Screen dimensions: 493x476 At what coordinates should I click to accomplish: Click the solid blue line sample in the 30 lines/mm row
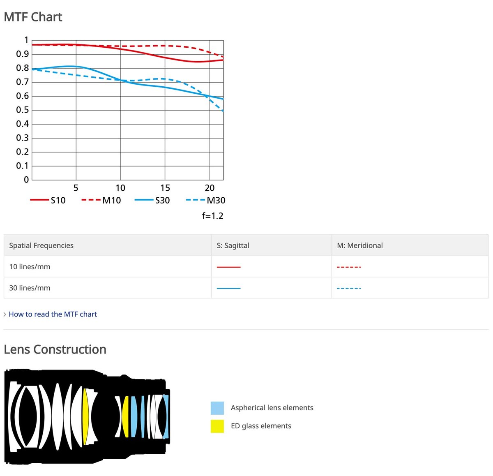point(228,288)
